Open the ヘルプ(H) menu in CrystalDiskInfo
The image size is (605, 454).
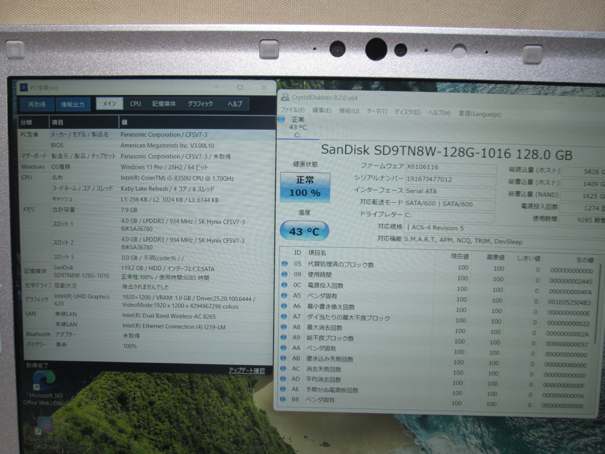439,113
